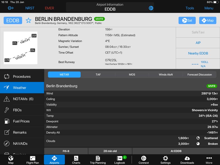This screenshot has height=165, width=220.
Task: Open Trip Planning in bottom bar
Action: coord(98,160)
